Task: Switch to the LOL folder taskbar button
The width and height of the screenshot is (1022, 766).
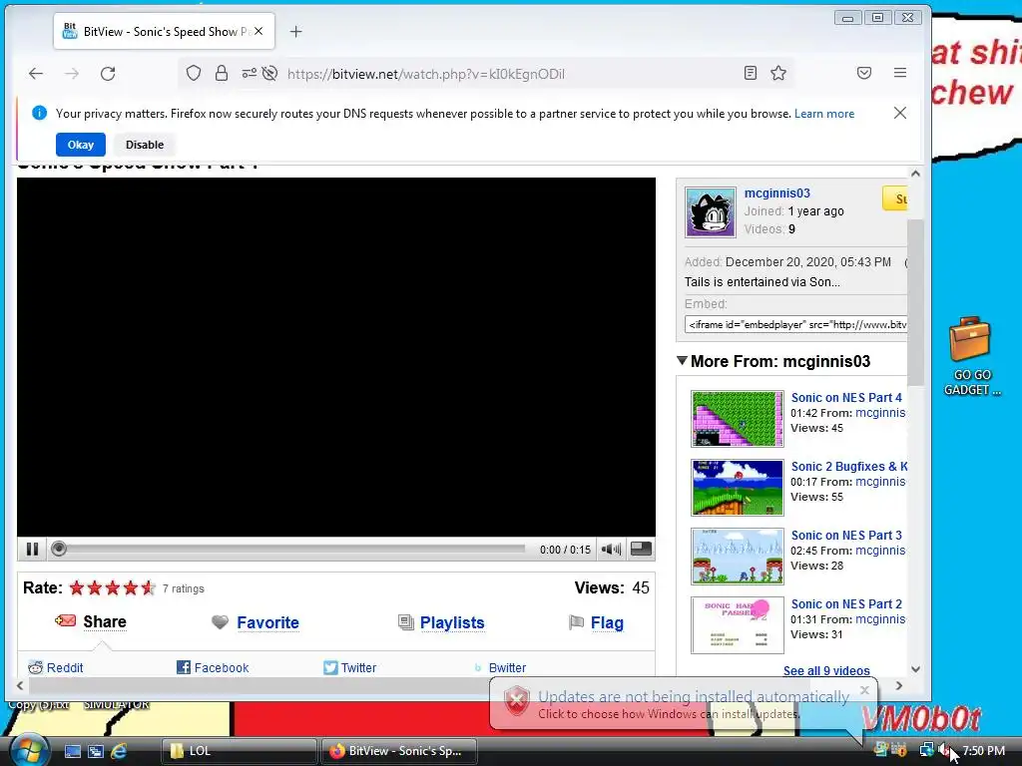Action: pyautogui.click(x=239, y=751)
